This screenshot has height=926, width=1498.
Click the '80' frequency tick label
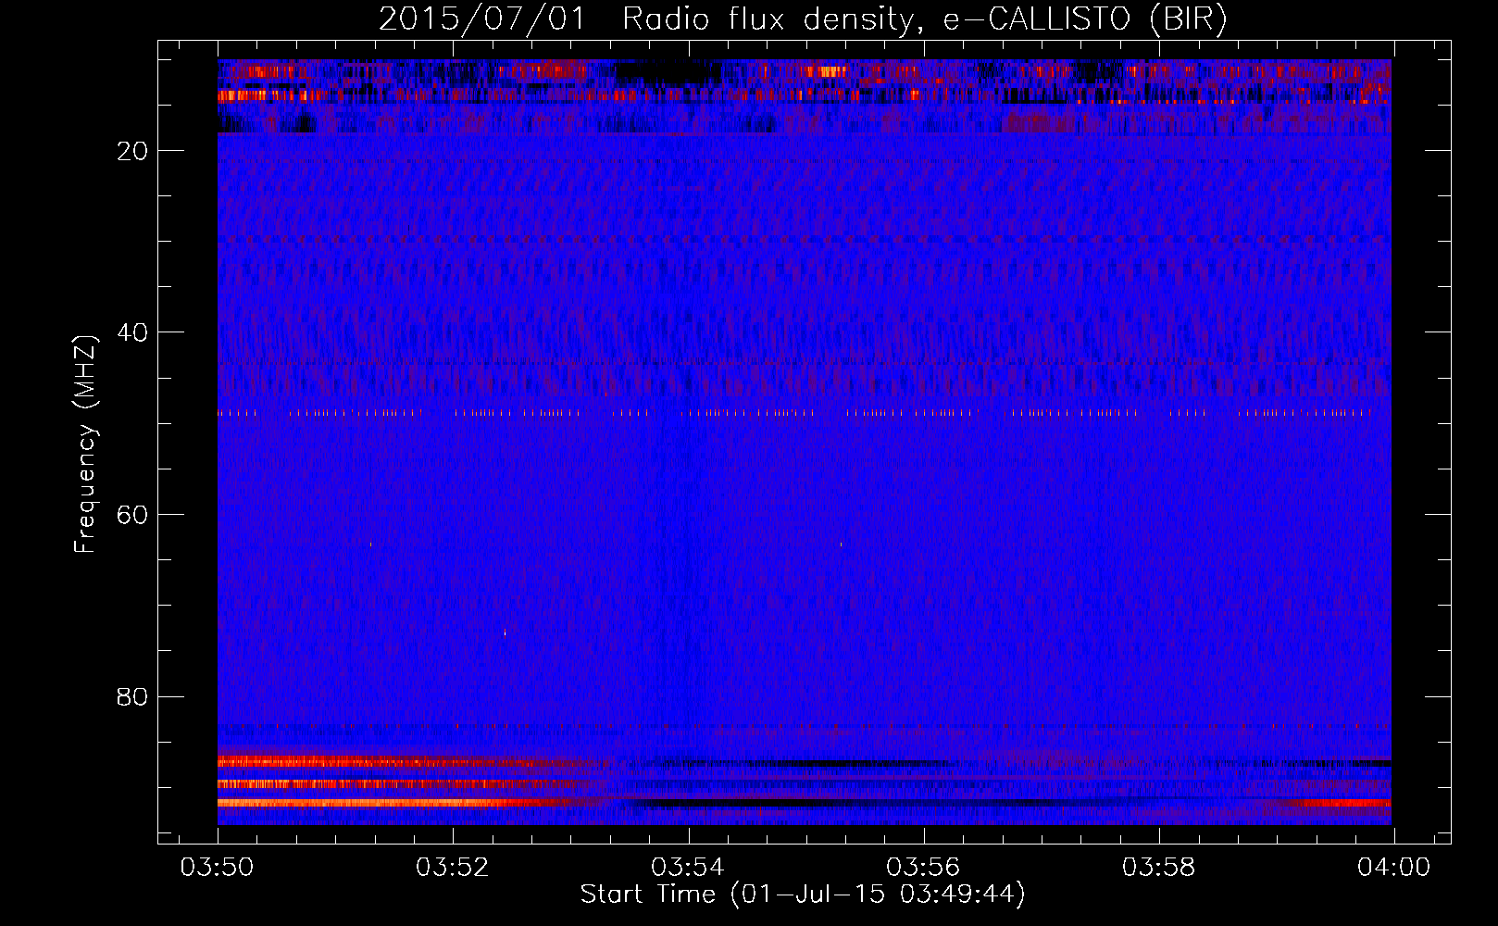pyautogui.click(x=133, y=696)
